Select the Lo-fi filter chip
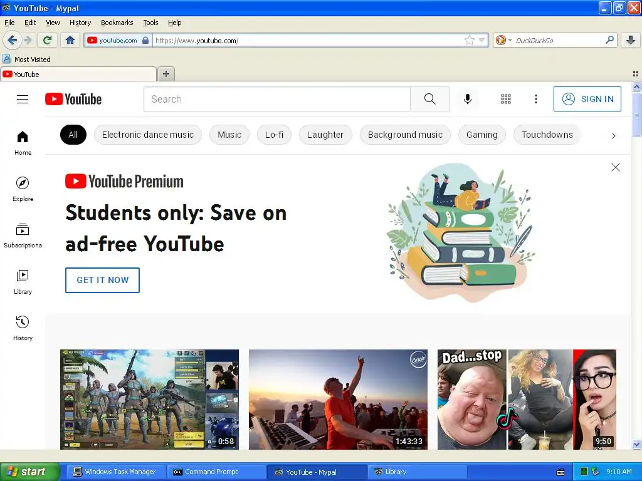This screenshot has height=481, width=642. point(275,135)
